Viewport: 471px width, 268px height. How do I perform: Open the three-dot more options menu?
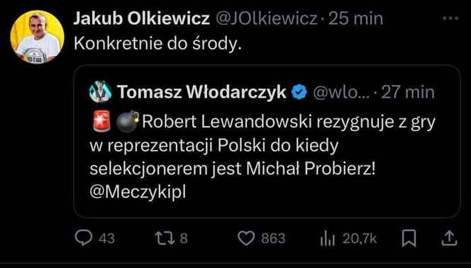450,18
